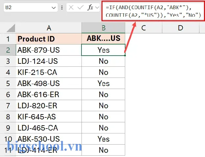The height and width of the screenshot is (157, 205).
Task: Click the "ABK....US" header cell
Action: pyautogui.click(x=103, y=39)
